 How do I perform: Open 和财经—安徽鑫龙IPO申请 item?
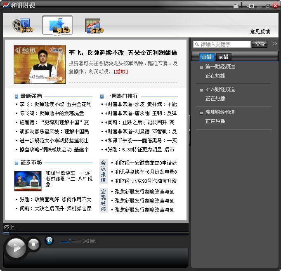click(x=146, y=163)
